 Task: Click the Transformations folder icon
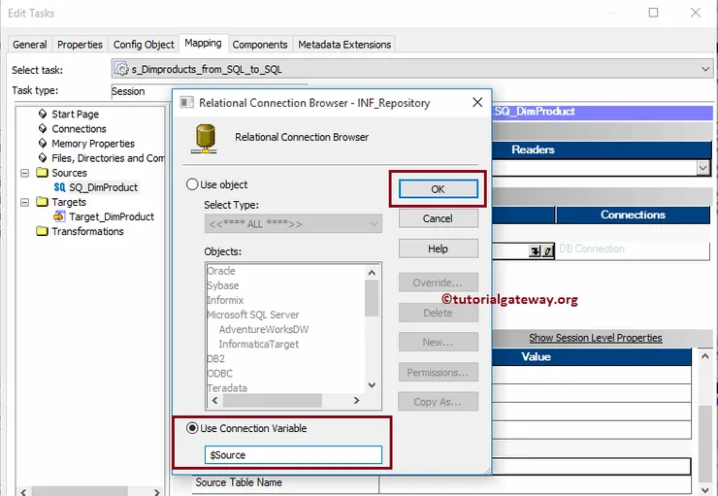(x=42, y=231)
